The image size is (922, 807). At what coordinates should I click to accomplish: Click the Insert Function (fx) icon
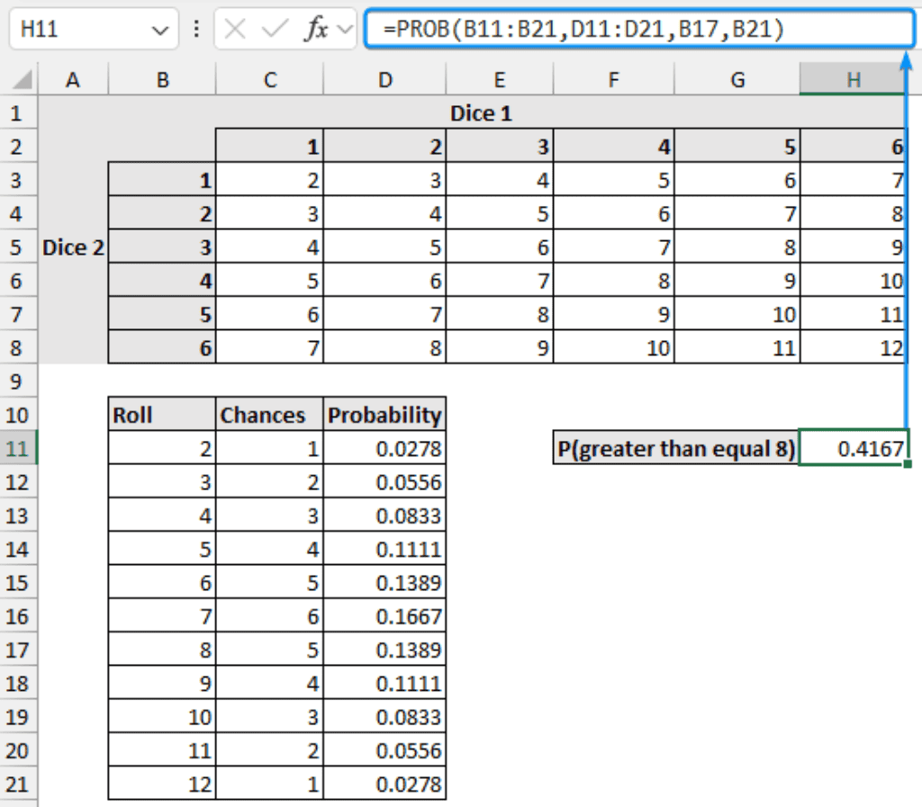317,29
